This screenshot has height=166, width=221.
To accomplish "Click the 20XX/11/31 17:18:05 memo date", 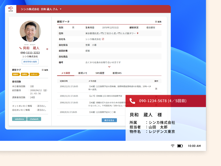I will pos(69,96).
